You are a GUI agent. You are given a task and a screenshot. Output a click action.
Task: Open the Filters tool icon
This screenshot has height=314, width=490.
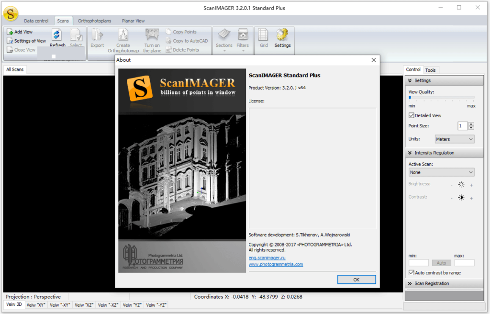point(243,35)
